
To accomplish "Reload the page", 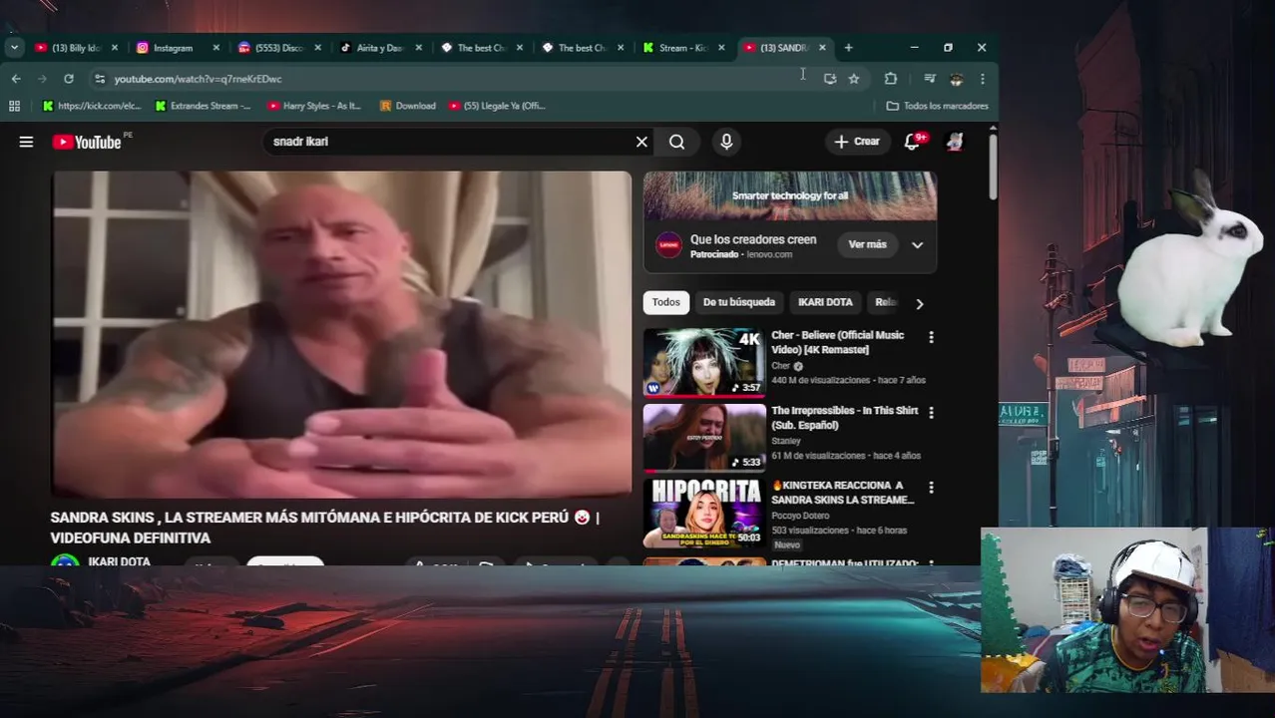I will 68,78.
